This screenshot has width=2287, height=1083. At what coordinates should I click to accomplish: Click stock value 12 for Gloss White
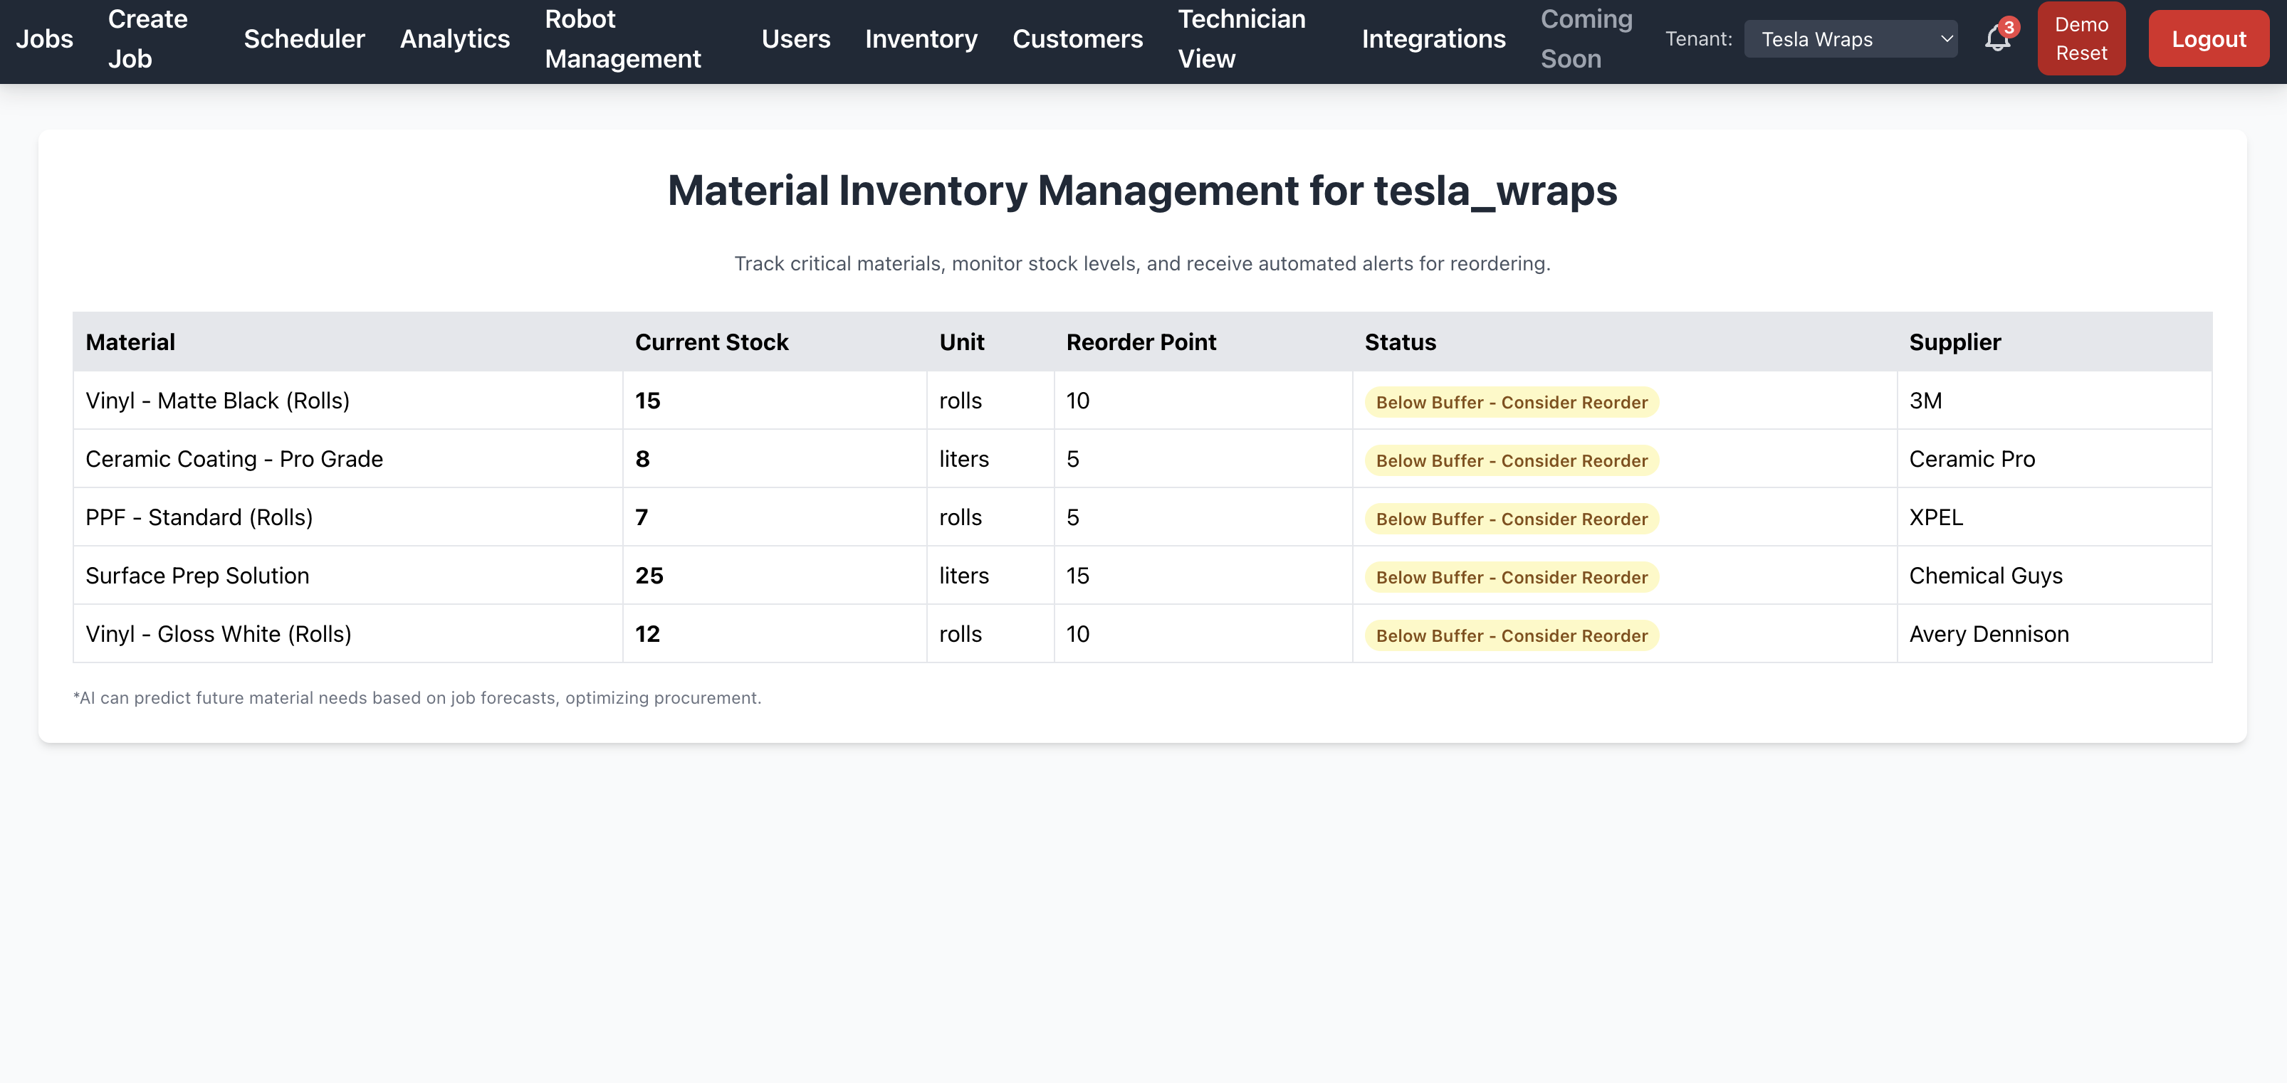(647, 635)
